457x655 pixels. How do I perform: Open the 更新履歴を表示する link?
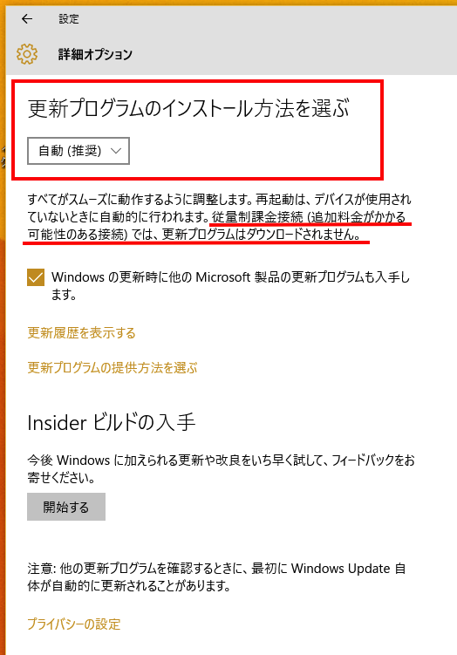[81, 333]
